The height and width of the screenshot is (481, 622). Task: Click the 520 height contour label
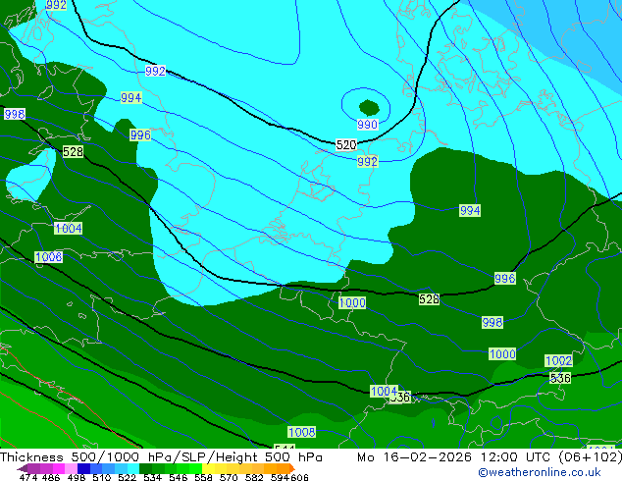click(x=346, y=145)
